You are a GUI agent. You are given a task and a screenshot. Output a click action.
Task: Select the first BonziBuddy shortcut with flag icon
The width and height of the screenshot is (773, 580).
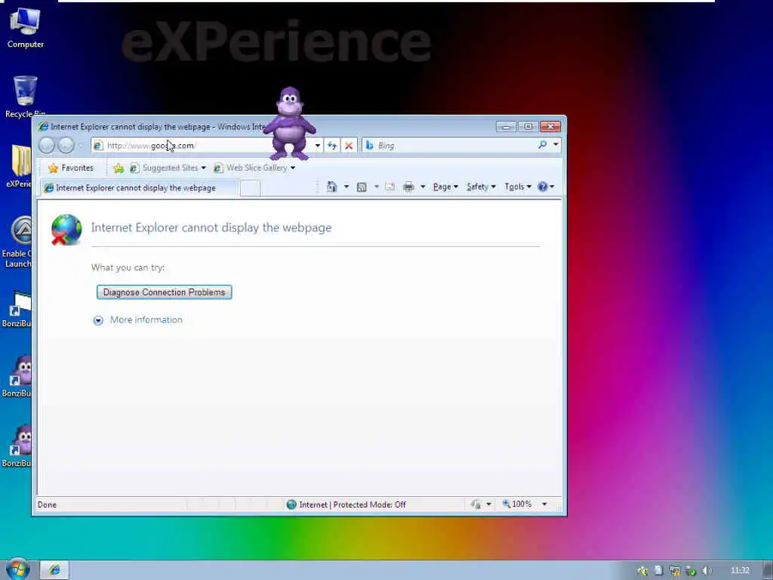click(18, 308)
